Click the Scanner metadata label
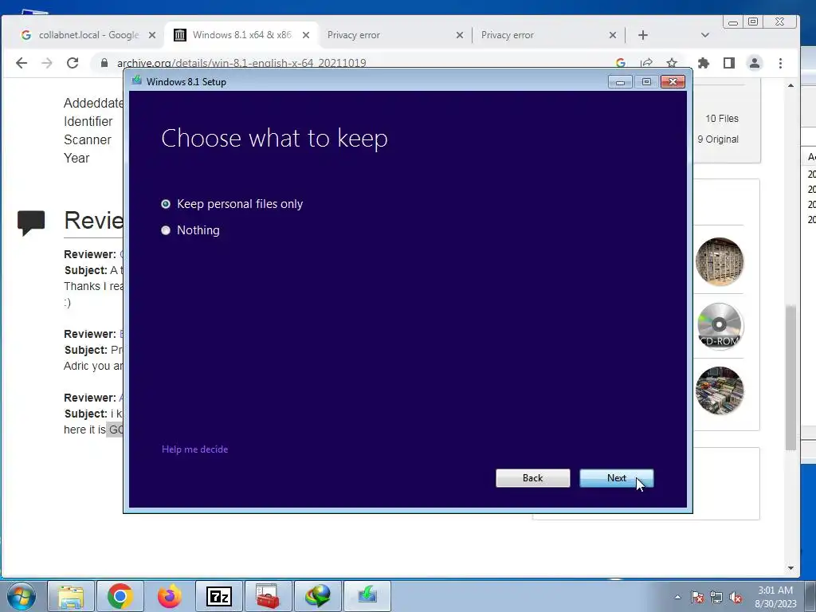The width and height of the screenshot is (816, 612). (88, 140)
